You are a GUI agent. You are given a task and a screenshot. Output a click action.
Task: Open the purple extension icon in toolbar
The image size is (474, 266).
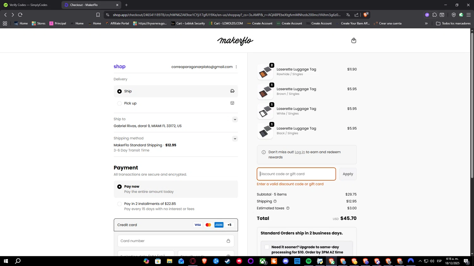tap(427, 15)
